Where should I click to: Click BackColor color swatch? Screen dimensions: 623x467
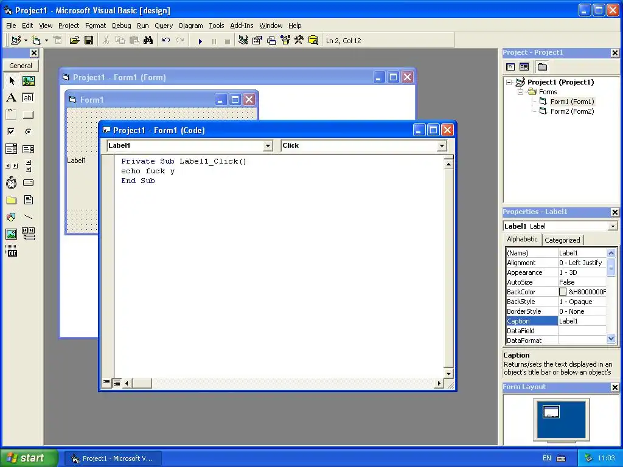563,292
